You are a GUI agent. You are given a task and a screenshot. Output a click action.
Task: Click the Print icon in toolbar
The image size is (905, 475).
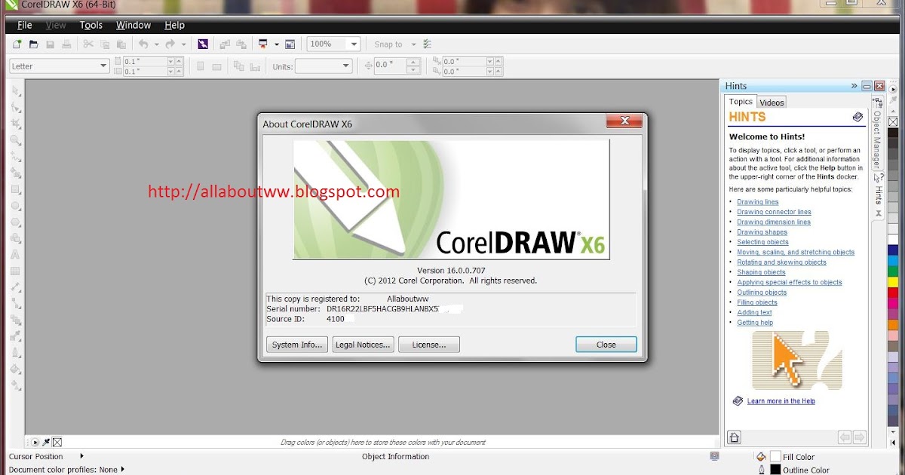pyautogui.click(x=67, y=44)
